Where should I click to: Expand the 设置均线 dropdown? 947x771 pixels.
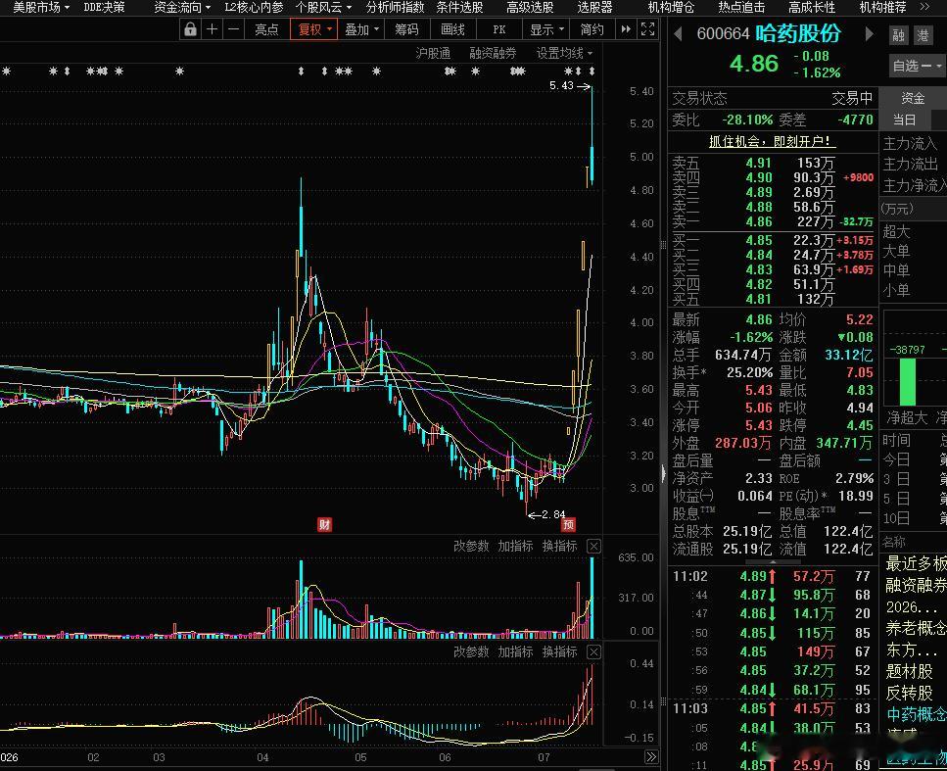click(564, 53)
